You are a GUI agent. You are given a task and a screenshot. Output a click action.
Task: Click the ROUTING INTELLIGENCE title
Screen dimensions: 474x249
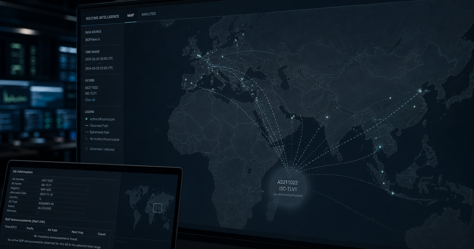click(x=102, y=17)
